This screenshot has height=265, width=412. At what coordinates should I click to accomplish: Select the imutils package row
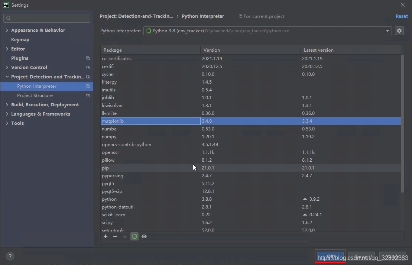(x=251, y=90)
